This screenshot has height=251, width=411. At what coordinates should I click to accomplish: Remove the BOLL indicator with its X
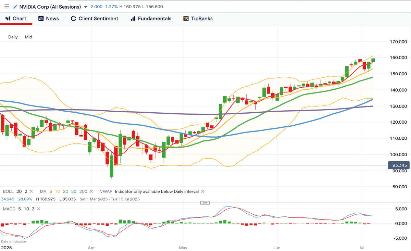click(x=31, y=191)
